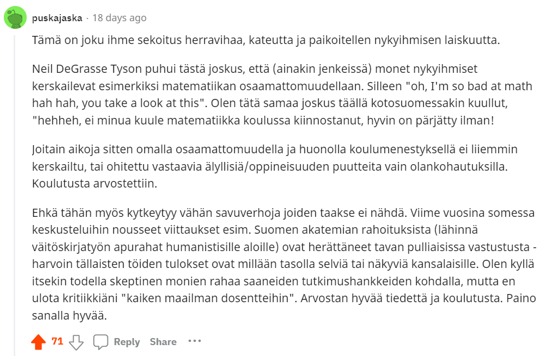
Task: Collapse the comment thread via left line
Action: point(15,190)
